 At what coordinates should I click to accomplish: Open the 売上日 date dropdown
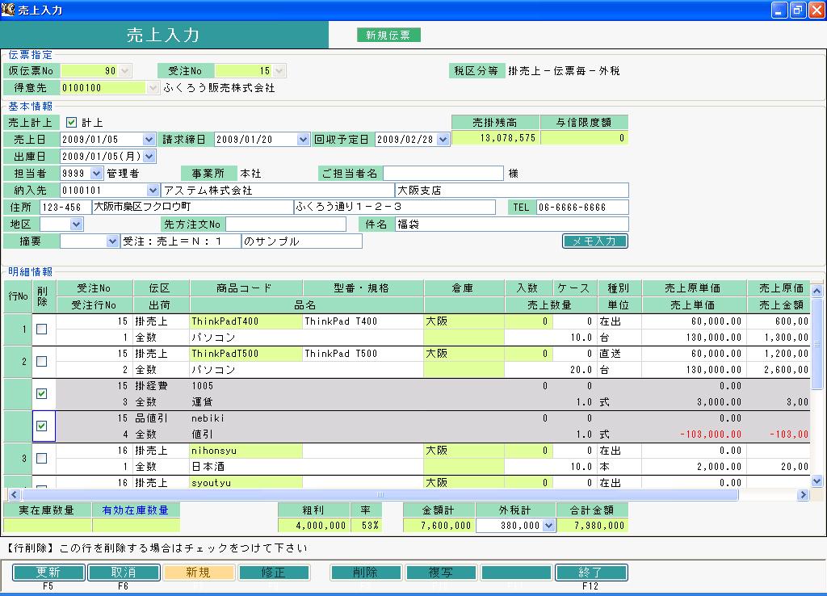[x=149, y=139]
